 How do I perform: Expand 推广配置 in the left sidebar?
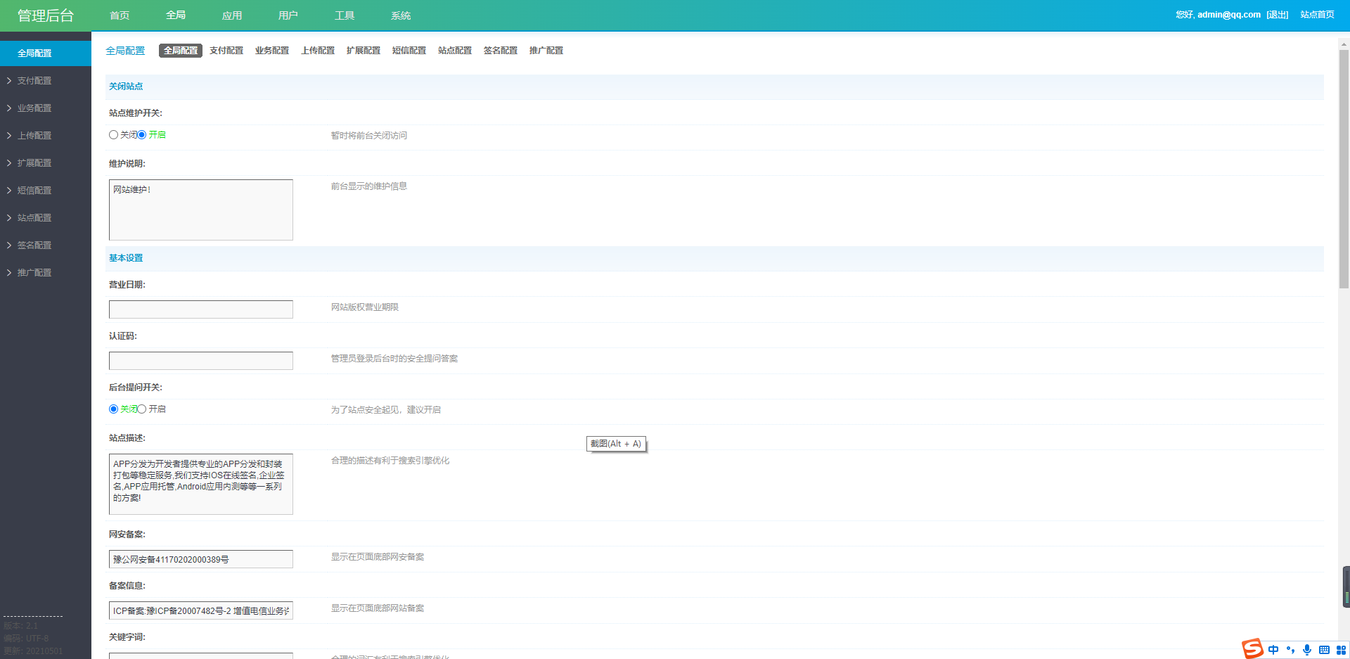tap(34, 273)
